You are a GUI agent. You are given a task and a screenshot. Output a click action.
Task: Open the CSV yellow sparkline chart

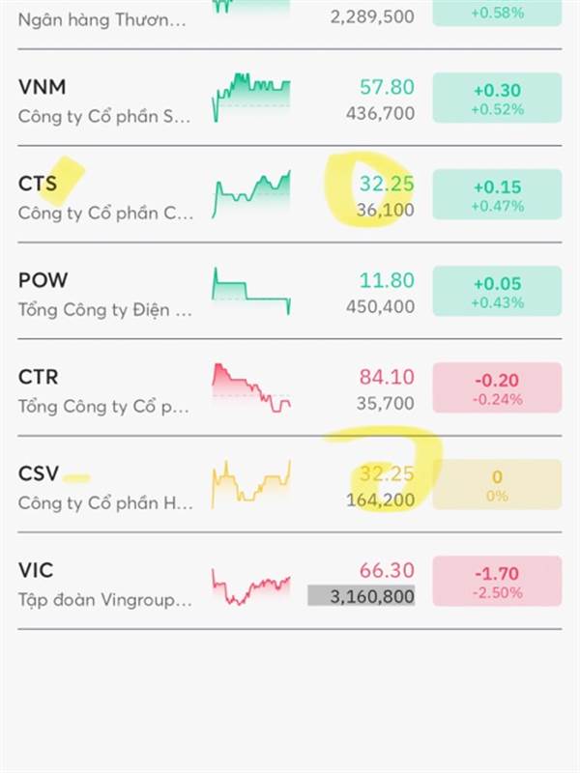point(251,484)
